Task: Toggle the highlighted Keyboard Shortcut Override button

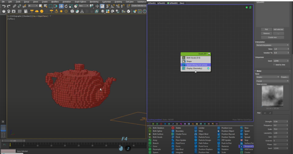Action: point(102,6)
